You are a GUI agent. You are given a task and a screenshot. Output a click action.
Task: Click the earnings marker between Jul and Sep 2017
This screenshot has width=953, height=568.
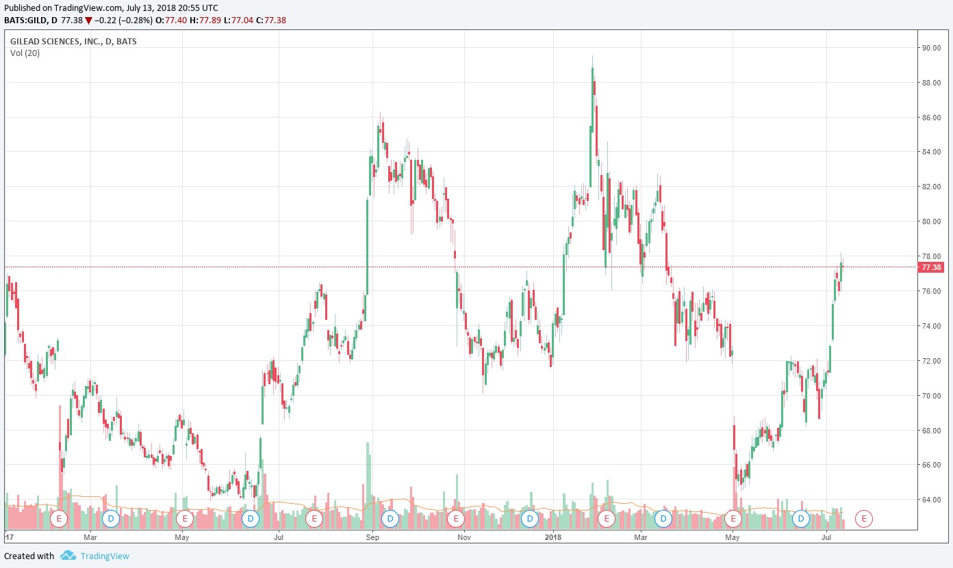[314, 519]
